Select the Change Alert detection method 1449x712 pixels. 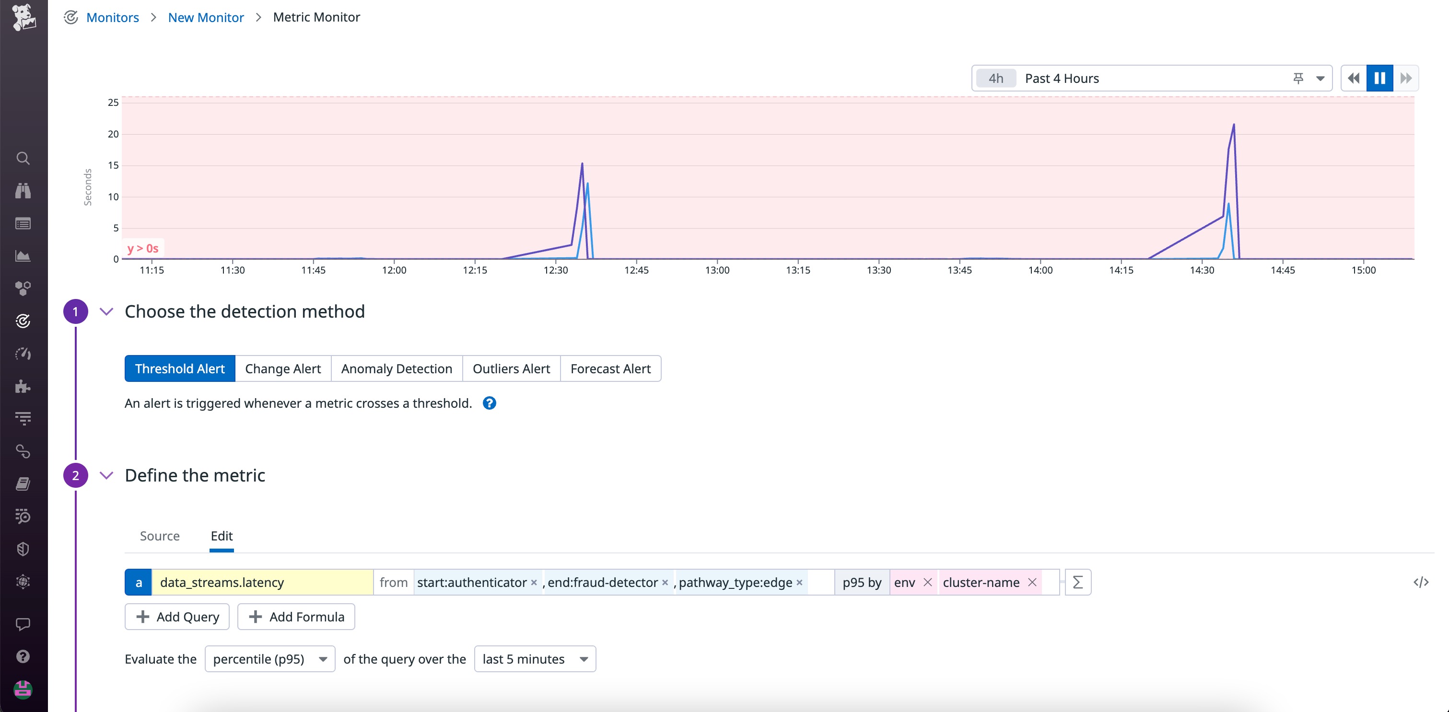[x=283, y=367]
